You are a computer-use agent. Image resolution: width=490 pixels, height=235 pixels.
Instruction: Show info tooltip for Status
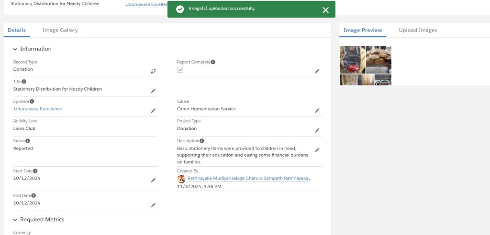(x=28, y=141)
